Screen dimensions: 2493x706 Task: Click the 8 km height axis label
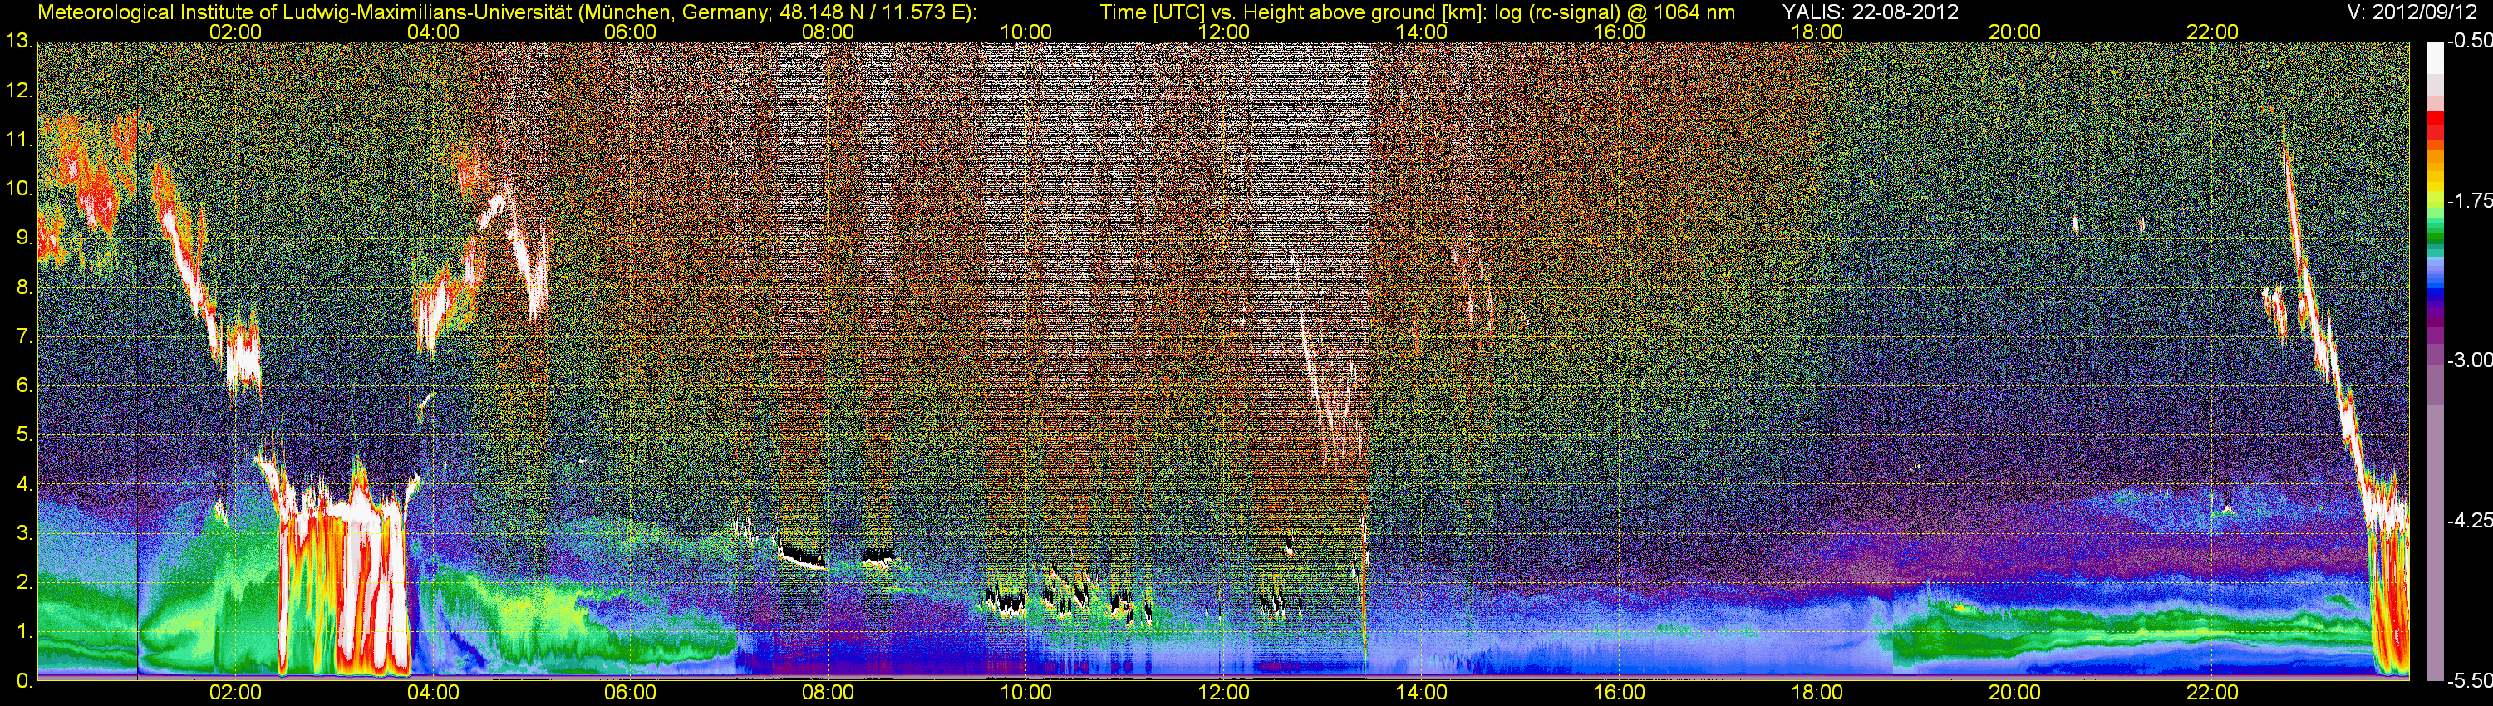pyautogui.click(x=23, y=287)
